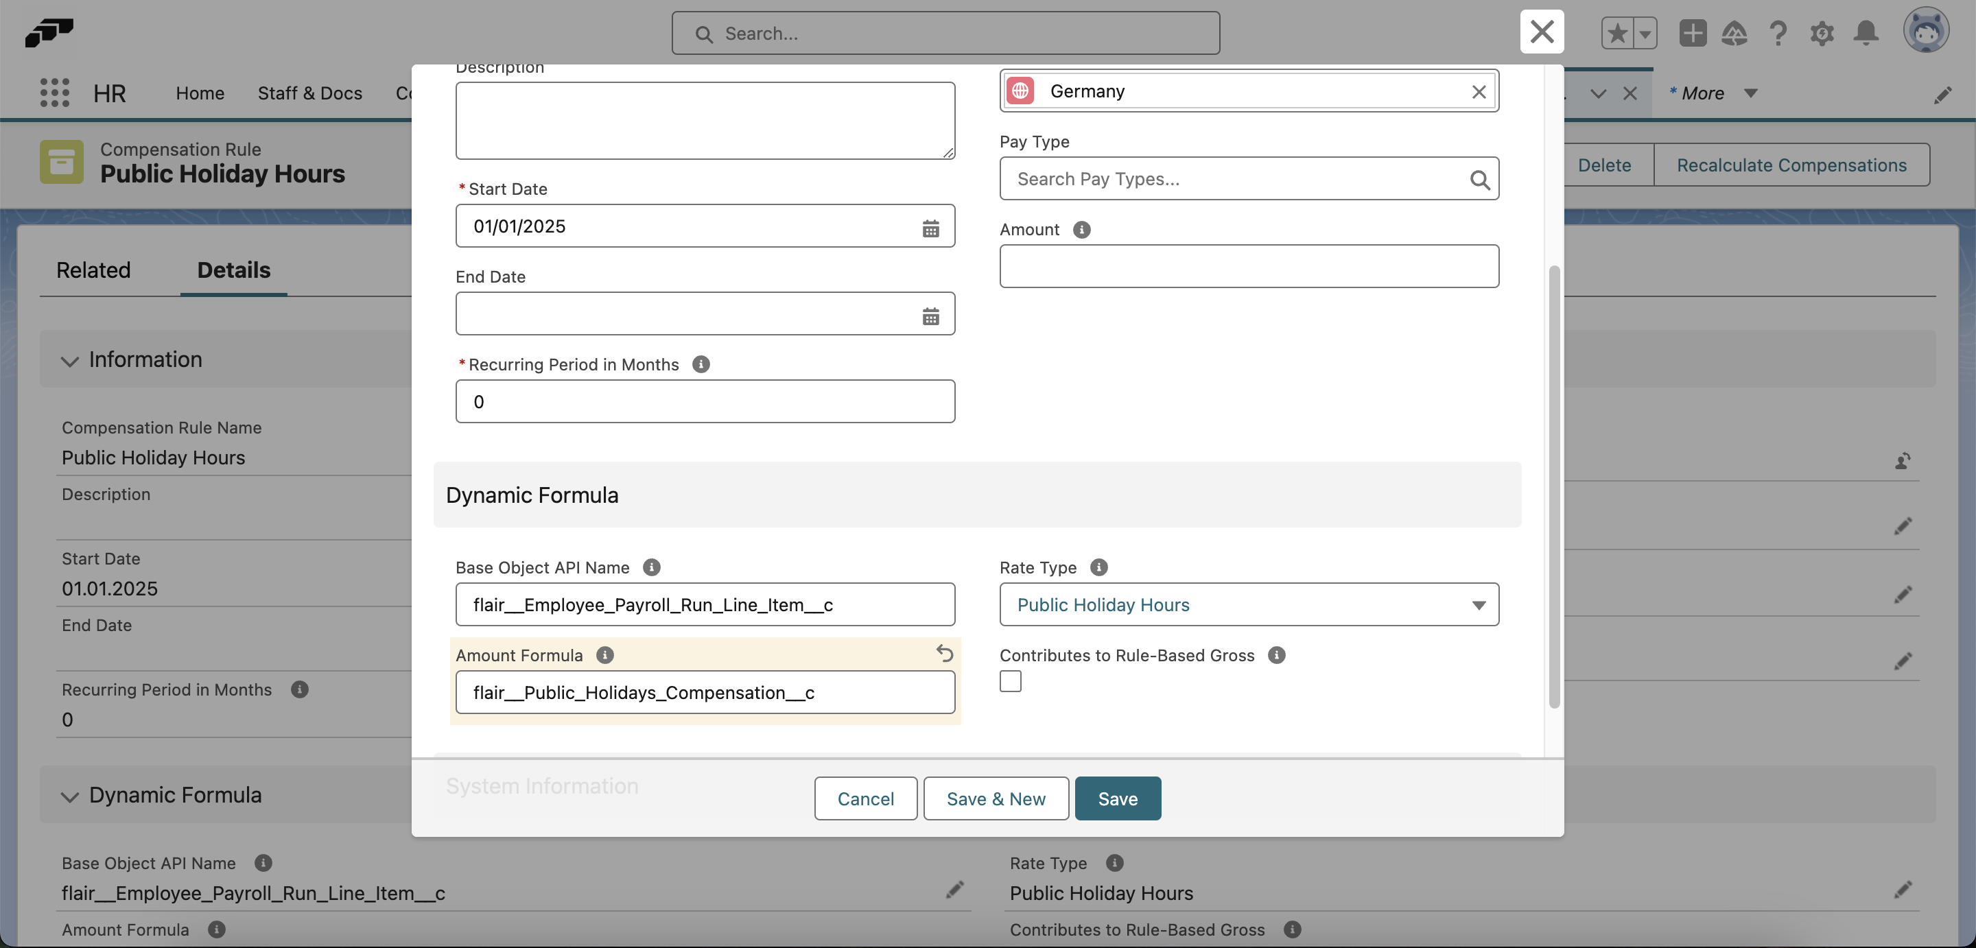Viewport: 1976px width, 948px height.
Task: Remove Germany from the country field
Action: [1479, 91]
